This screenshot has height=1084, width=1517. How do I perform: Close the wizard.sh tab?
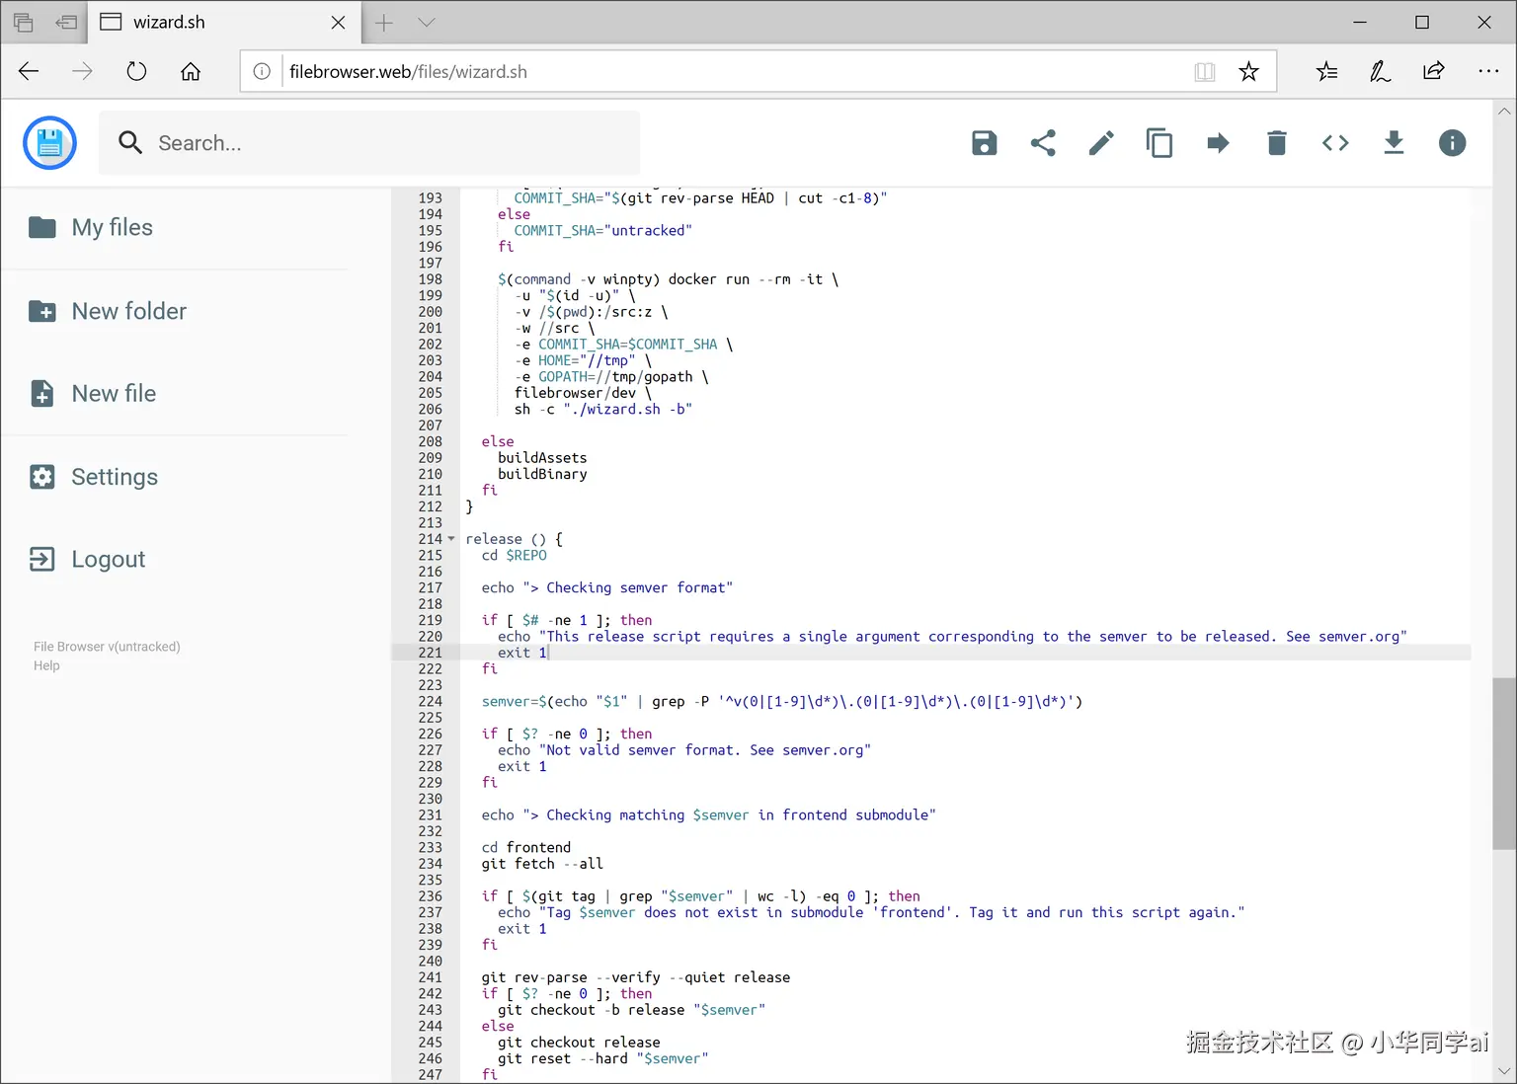(338, 22)
